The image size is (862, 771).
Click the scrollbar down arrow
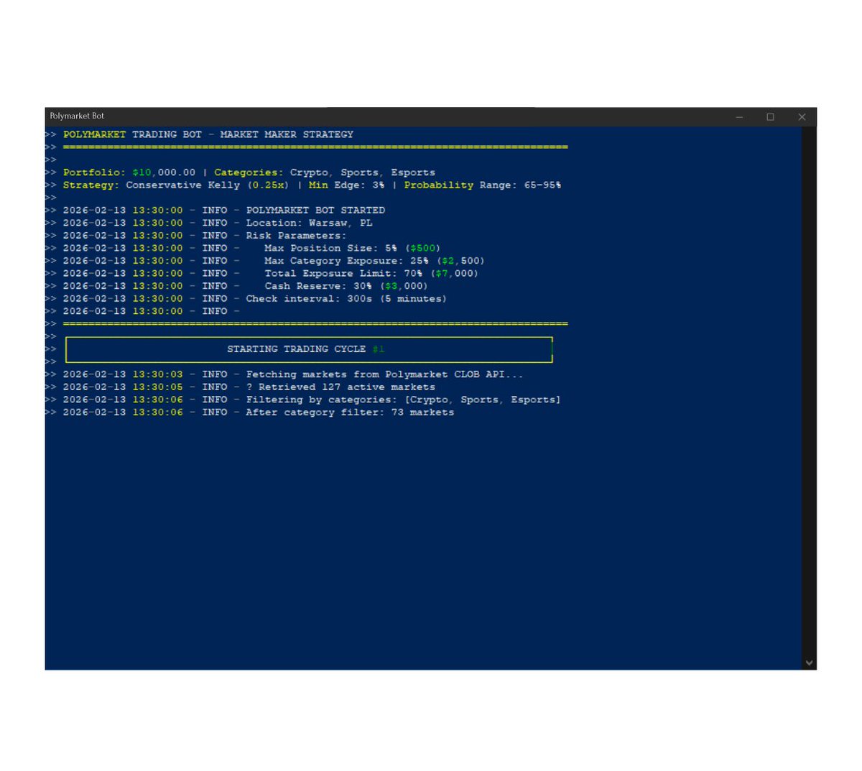810,662
